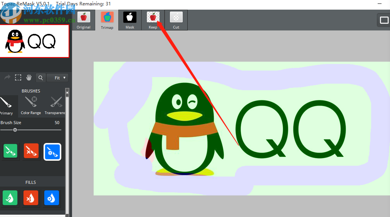This screenshot has height=217, width=390.
Task: Open the Fit zoom dropdown
Action: 57,78
